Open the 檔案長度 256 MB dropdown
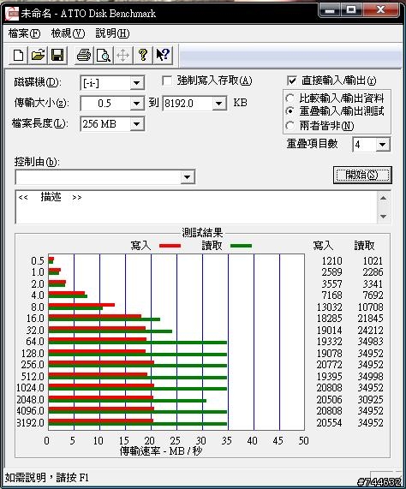406x489 pixels. pos(136,124)
